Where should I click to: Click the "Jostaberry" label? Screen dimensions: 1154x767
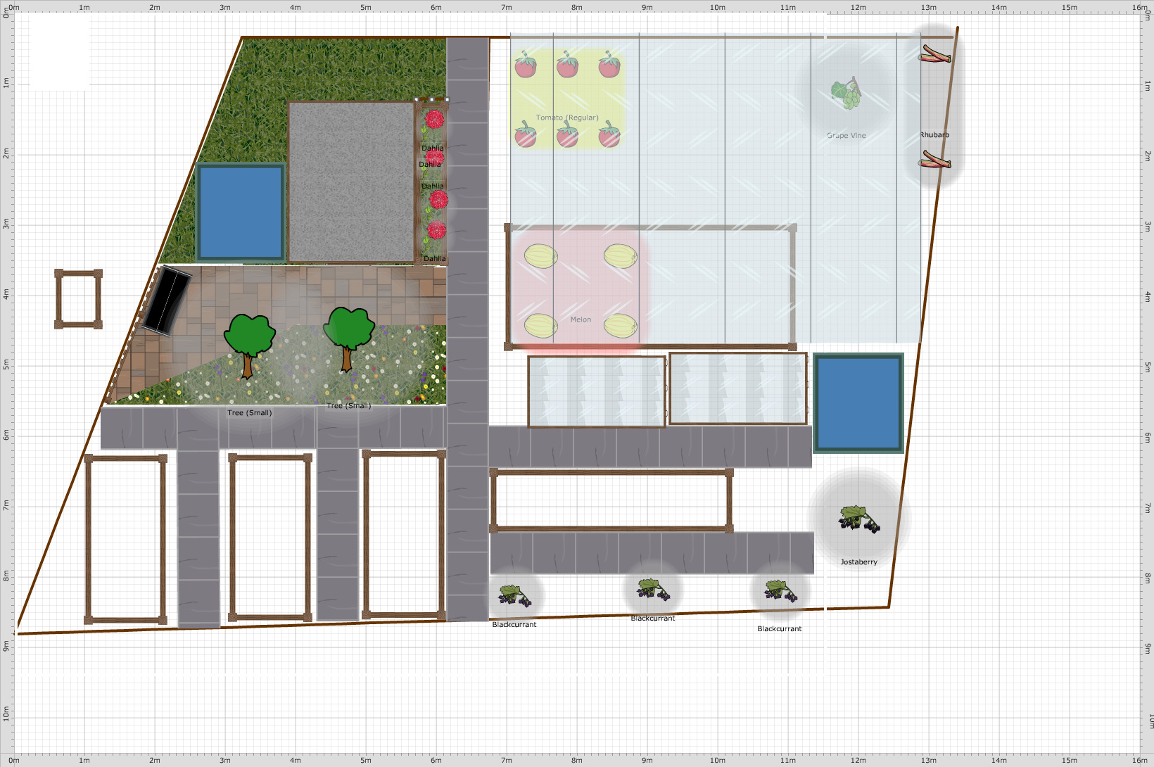(x=858, y=562)
